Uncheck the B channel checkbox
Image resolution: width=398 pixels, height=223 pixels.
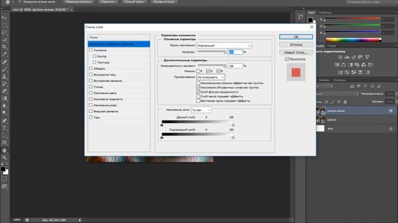click(x=218, y=71)
